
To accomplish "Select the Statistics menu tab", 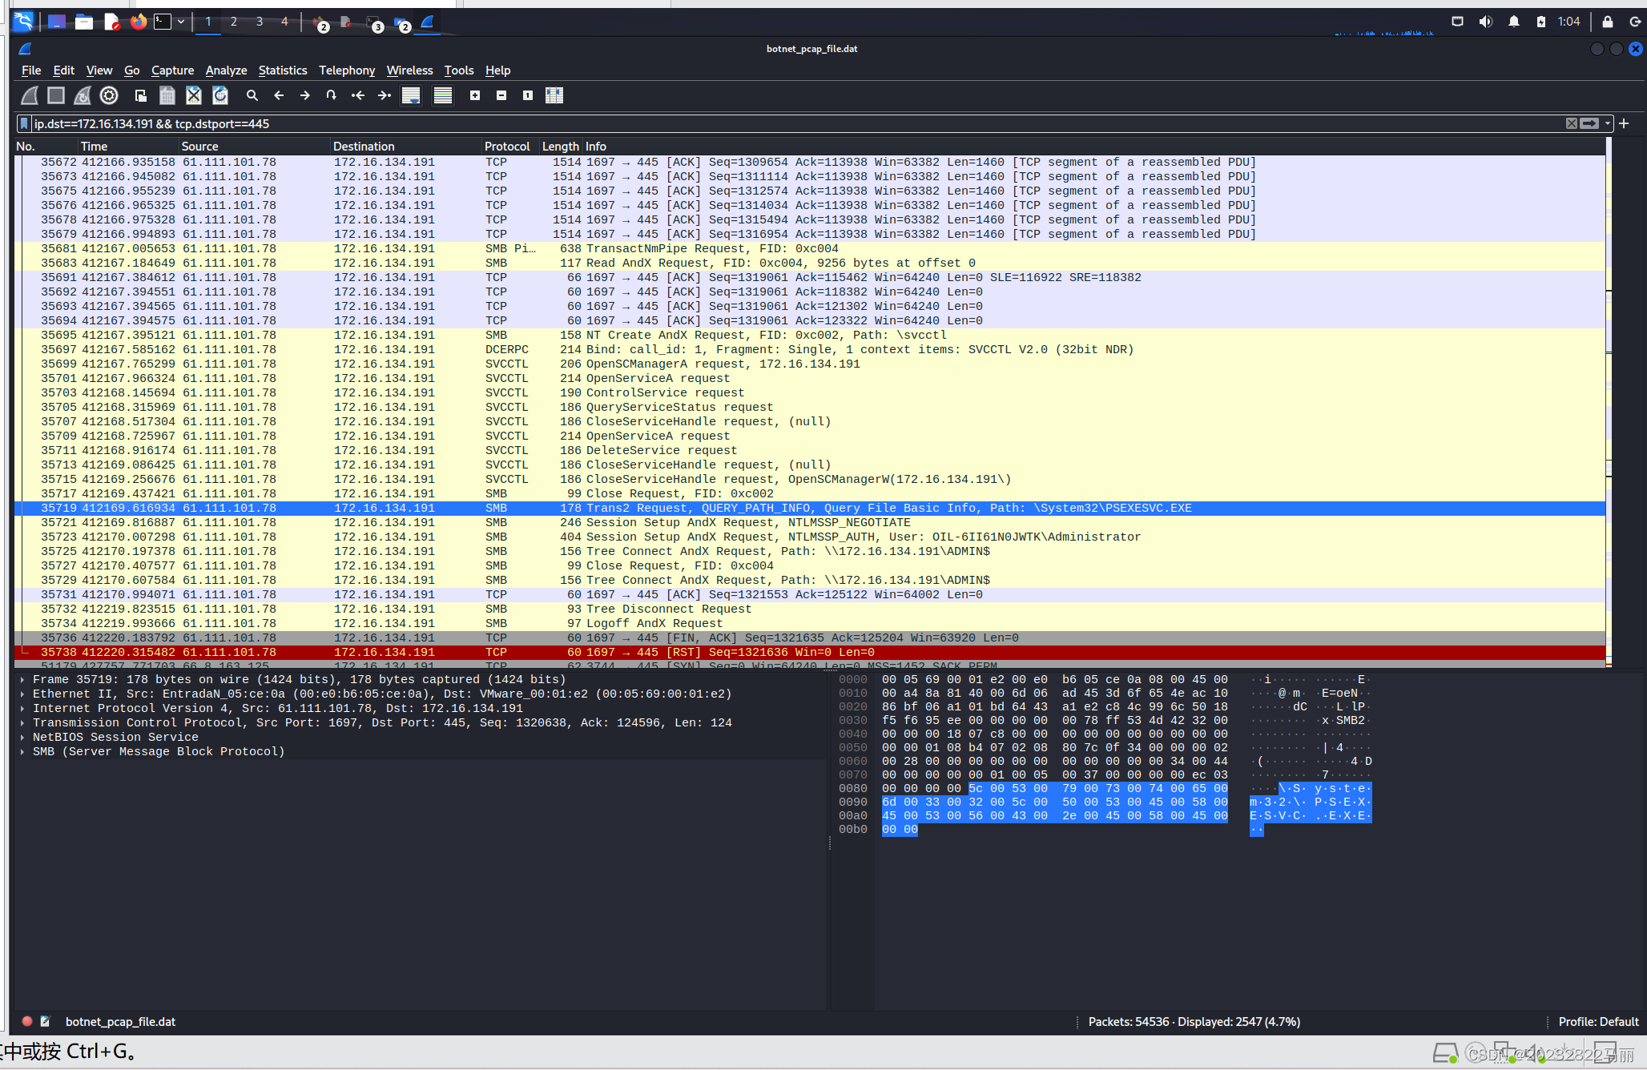I will coord(281,70).
